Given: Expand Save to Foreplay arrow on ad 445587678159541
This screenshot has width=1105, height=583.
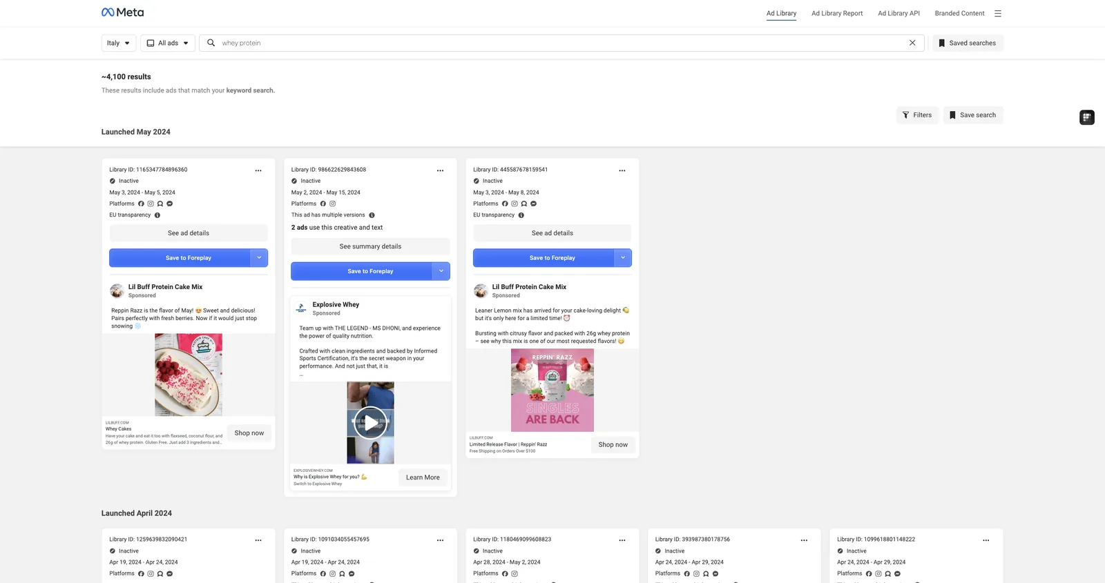Looking at the screenshot, I should (623, 257).
